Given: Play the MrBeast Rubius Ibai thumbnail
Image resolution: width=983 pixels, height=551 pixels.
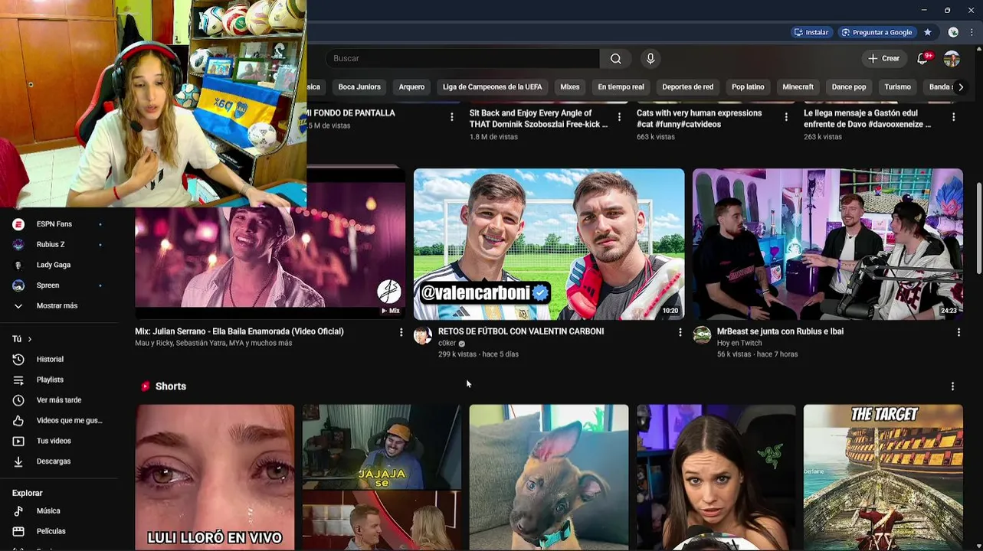Looking at the screenshot, I should 827,244.
